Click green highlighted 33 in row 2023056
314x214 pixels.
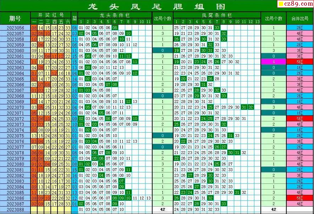[217, 28]
